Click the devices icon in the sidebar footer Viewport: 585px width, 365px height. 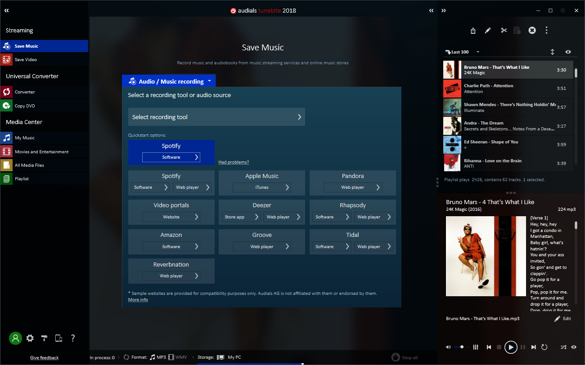coord(58,338)
